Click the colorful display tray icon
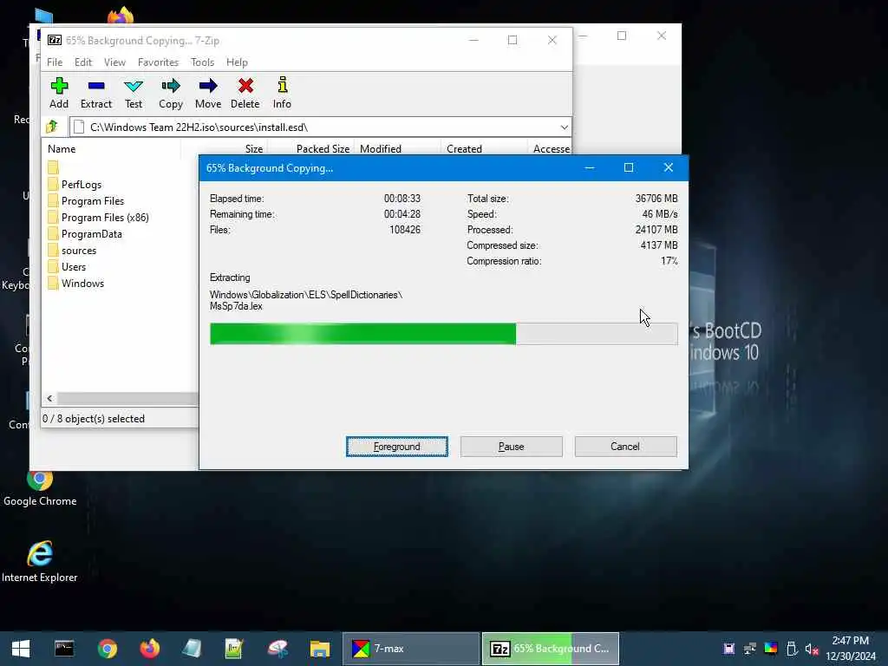 771,649
